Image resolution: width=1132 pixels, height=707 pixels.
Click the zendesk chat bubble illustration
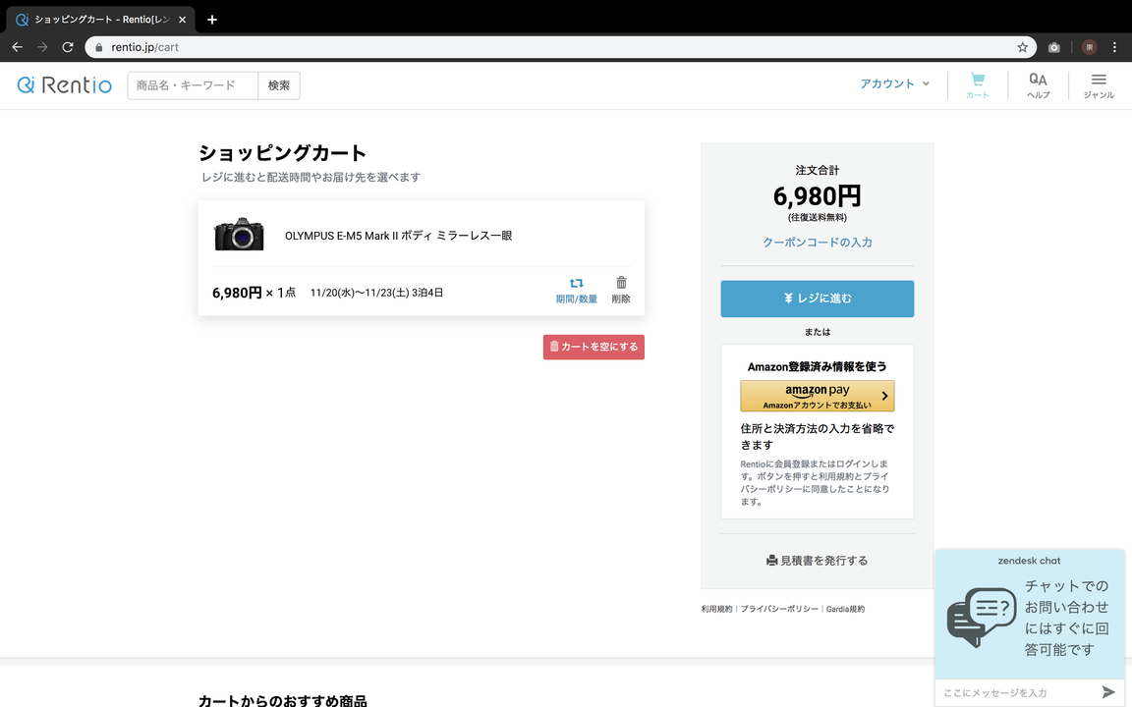tap(981, 617)
